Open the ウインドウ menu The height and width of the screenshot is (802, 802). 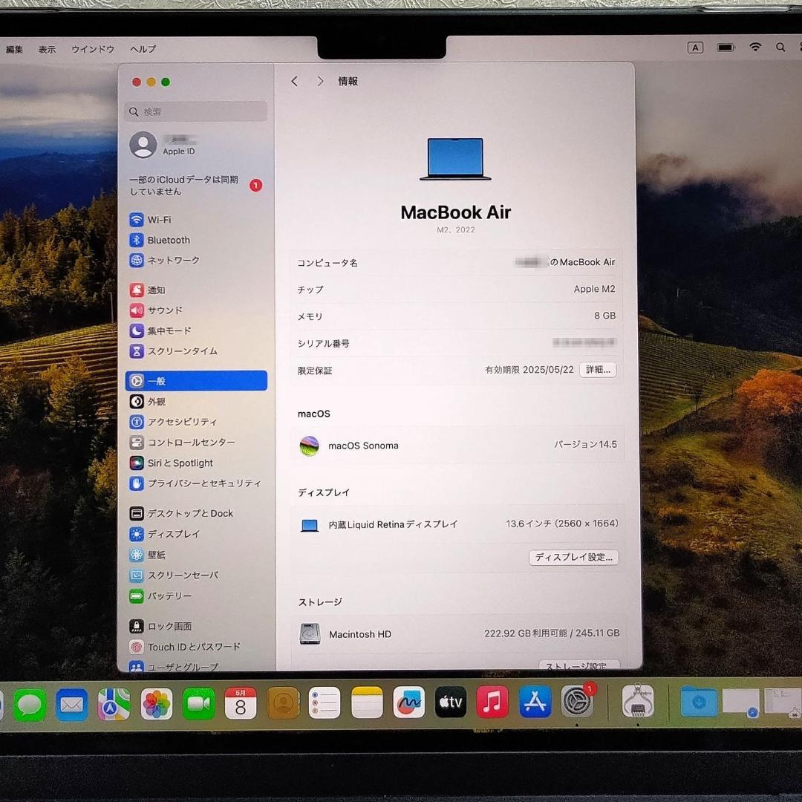point(92,49)
